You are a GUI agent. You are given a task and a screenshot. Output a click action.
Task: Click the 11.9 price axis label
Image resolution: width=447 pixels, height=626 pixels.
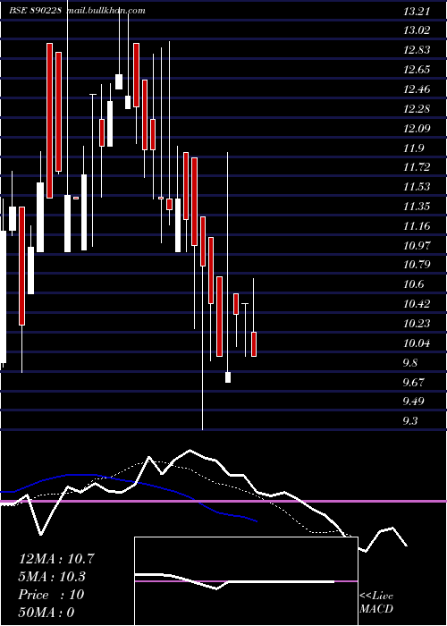coord(413,148)
